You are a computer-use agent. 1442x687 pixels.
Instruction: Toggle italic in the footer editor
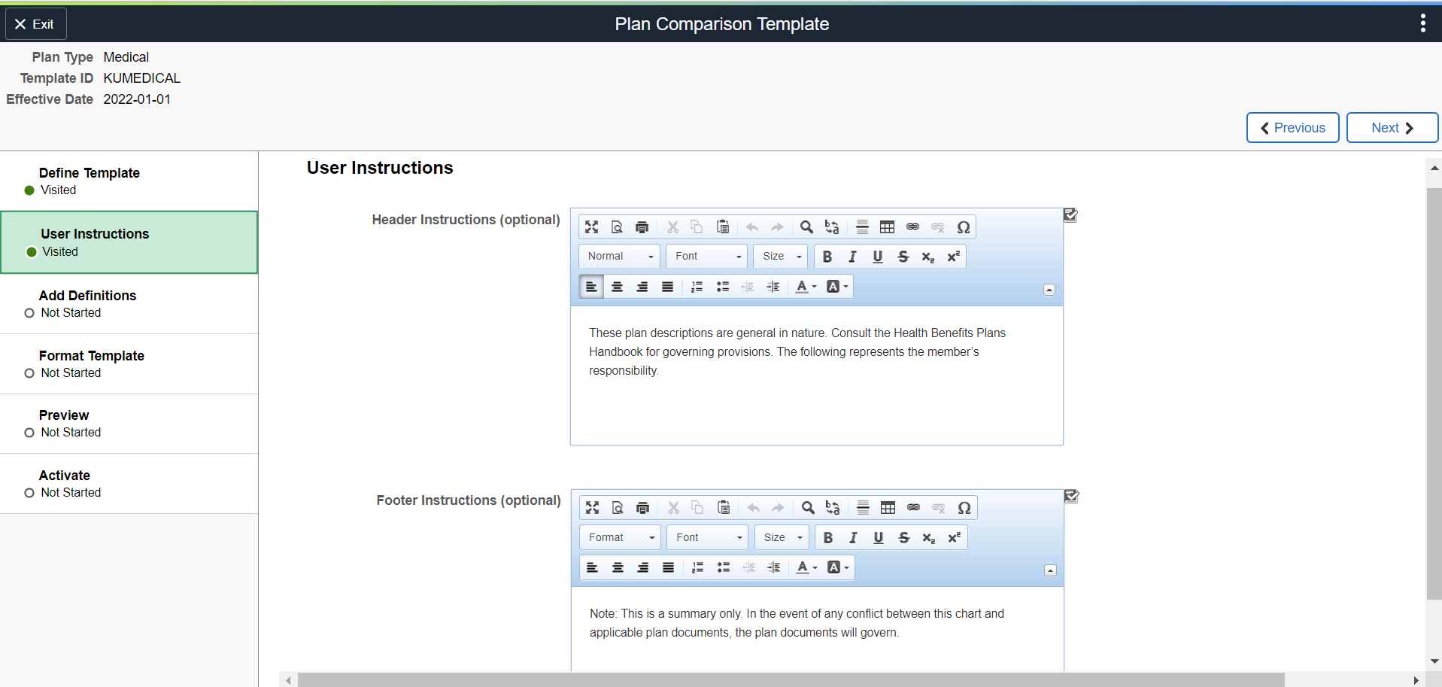tap(853, 537)
